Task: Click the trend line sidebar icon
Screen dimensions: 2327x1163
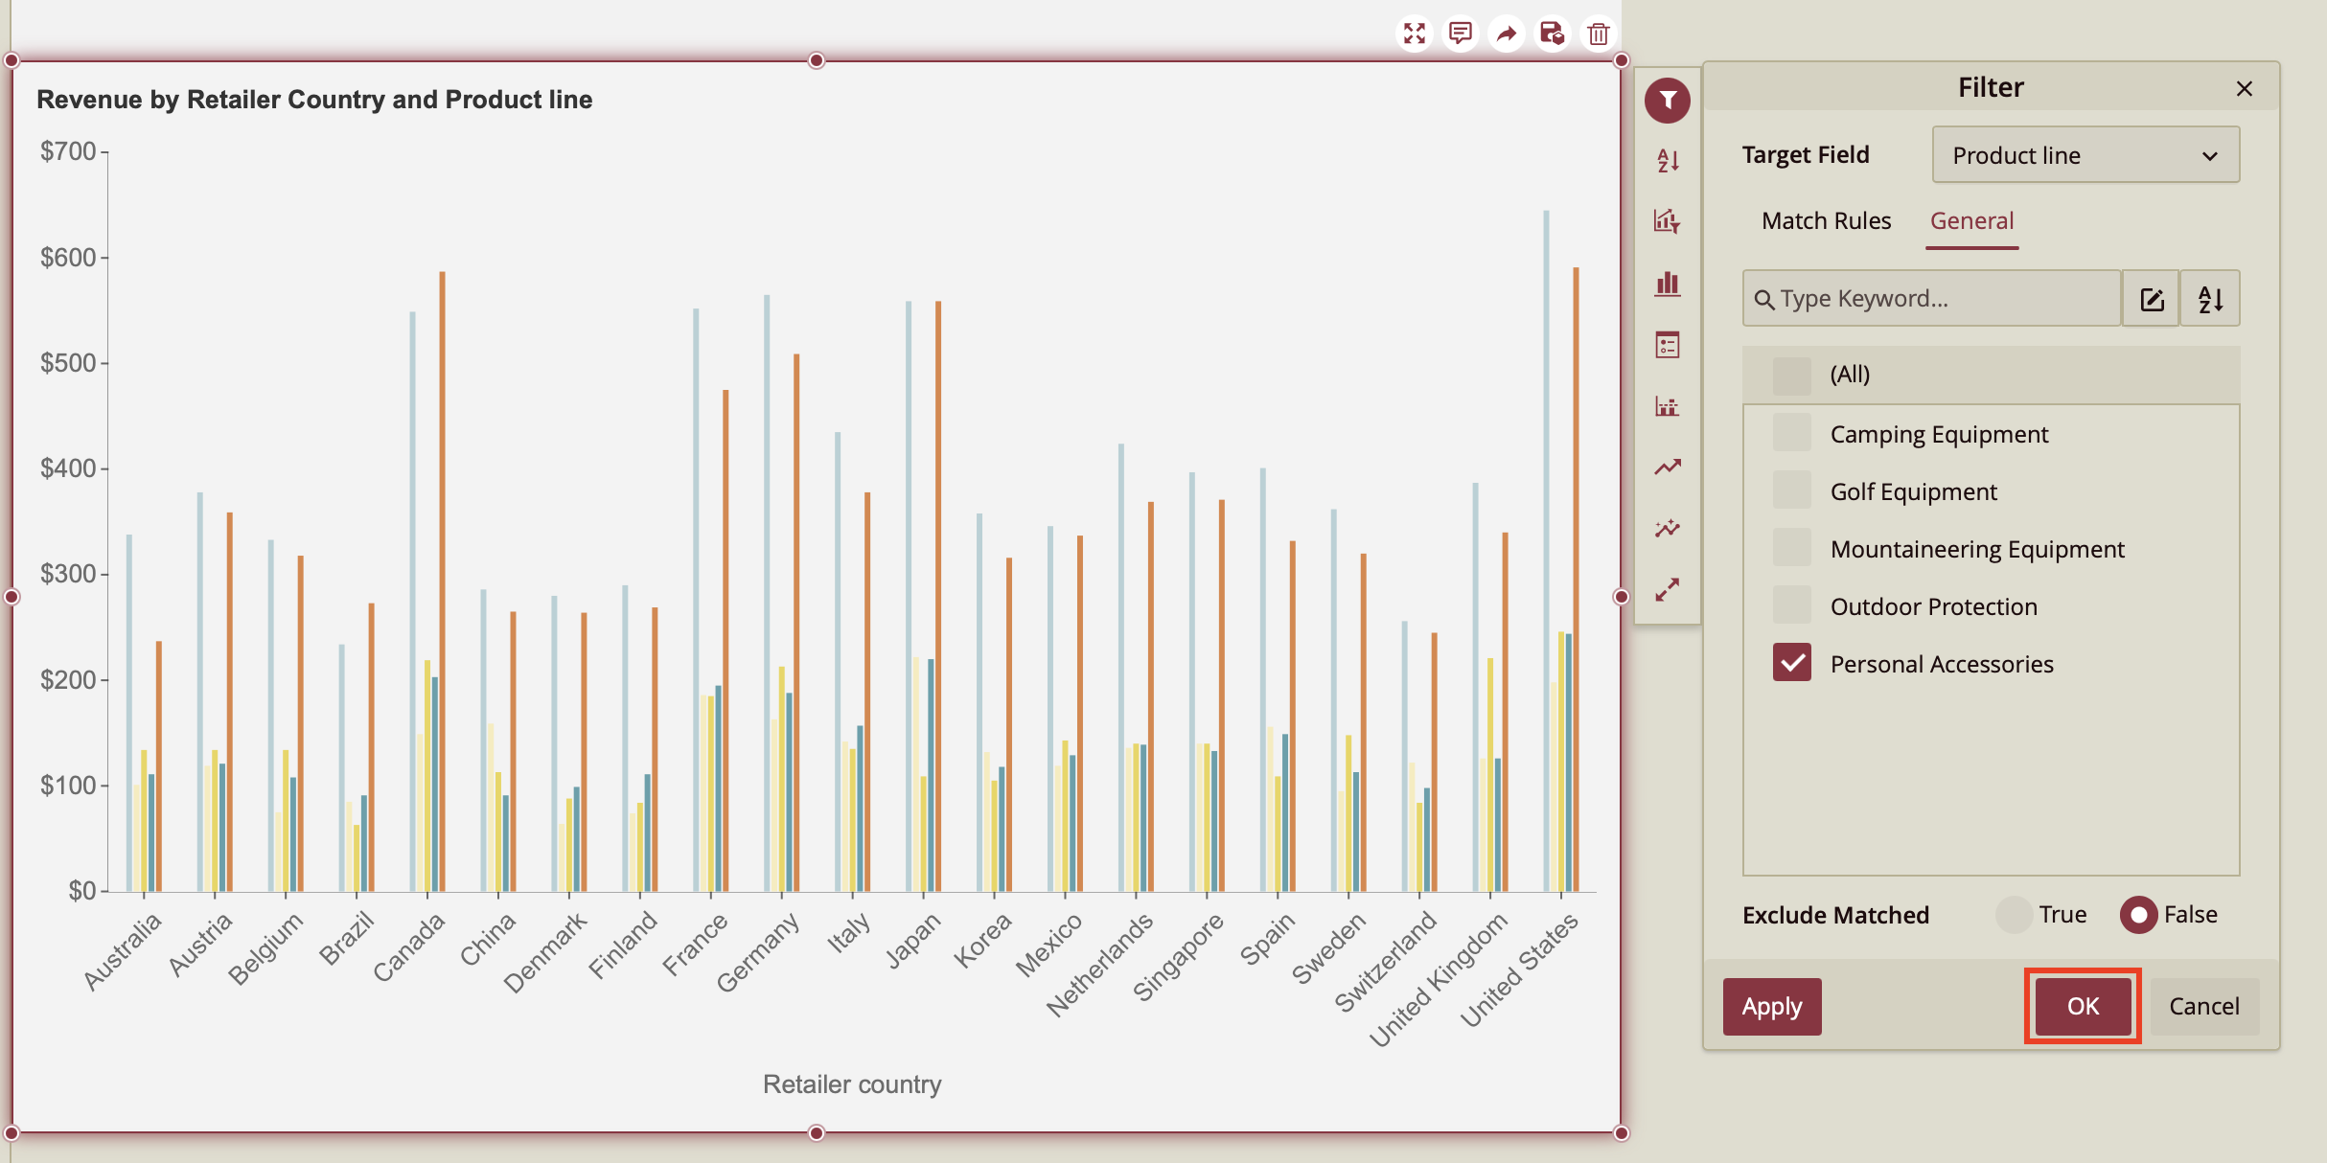Action: (1668, 467)
